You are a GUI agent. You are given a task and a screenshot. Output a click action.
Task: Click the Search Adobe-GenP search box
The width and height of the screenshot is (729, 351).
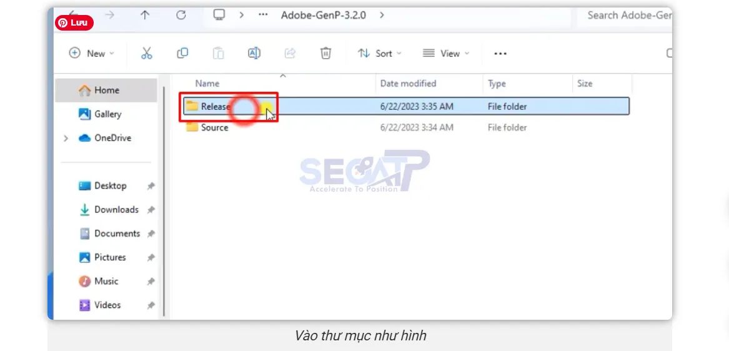point(628,16)
